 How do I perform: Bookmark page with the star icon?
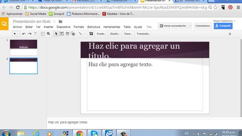pos(216,8)
